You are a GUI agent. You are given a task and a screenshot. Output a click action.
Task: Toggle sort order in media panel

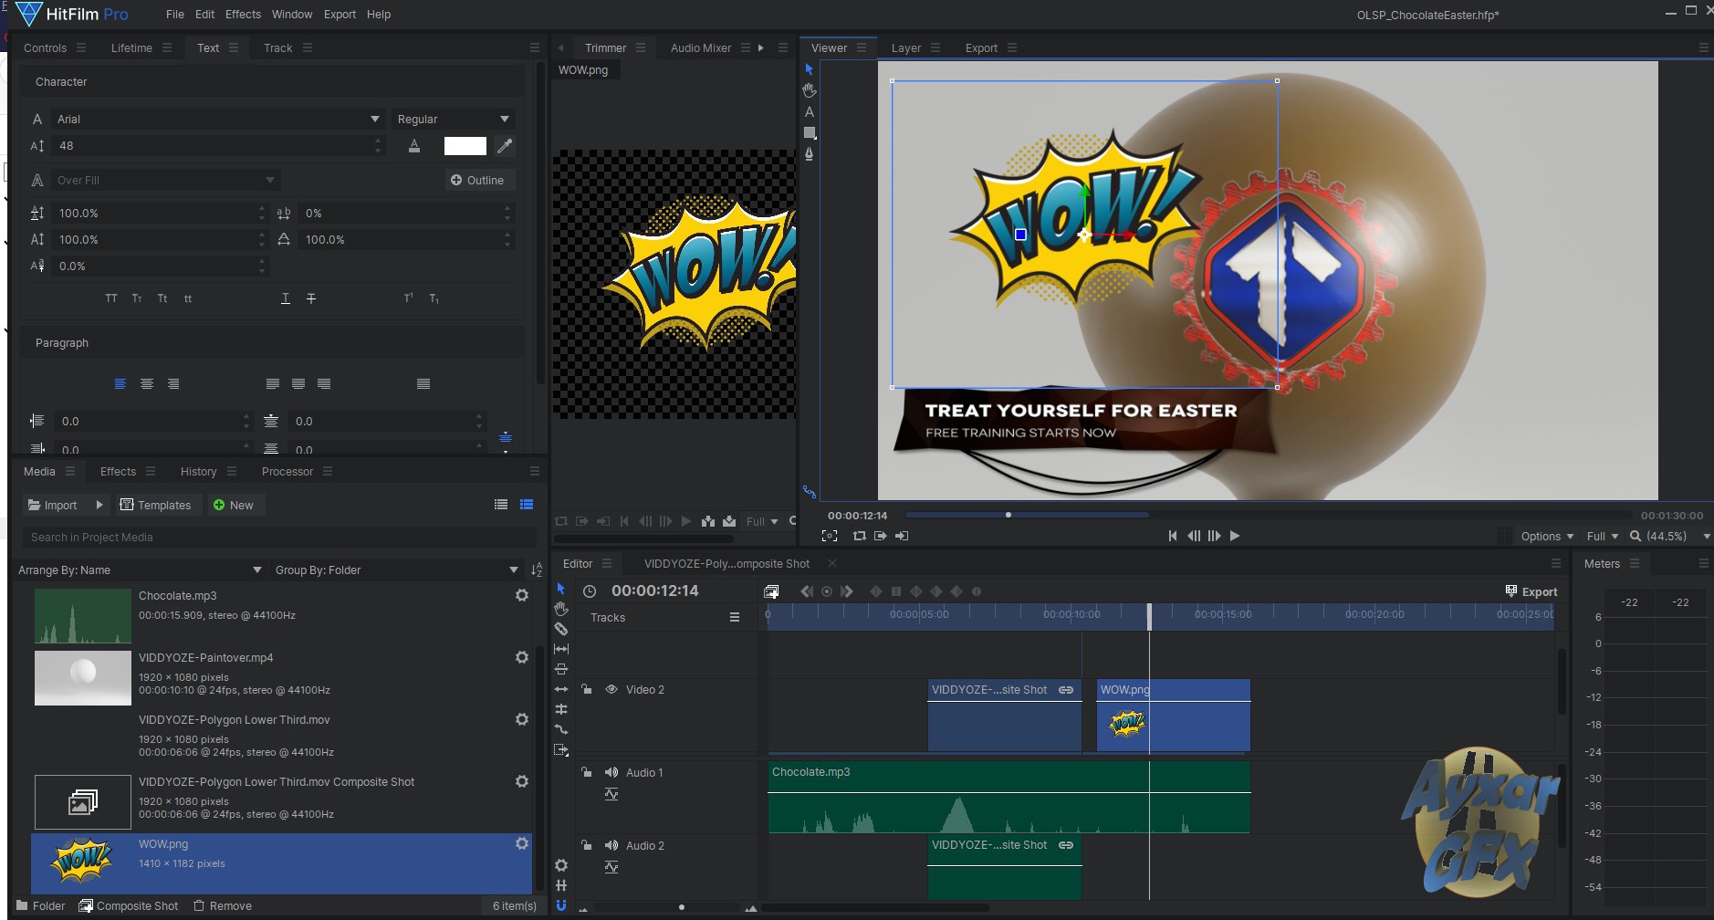(x=537, y=570)
